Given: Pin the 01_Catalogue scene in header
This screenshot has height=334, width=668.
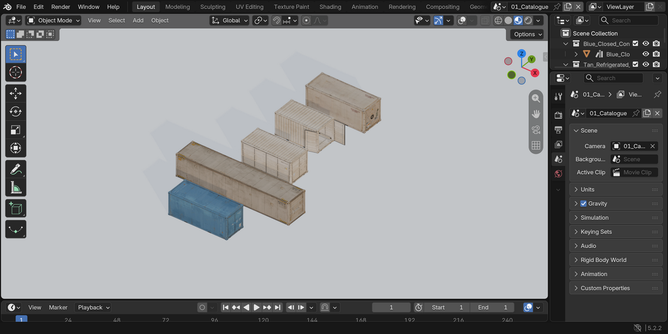Looking at the screenshot, I should tap(557, 7).
